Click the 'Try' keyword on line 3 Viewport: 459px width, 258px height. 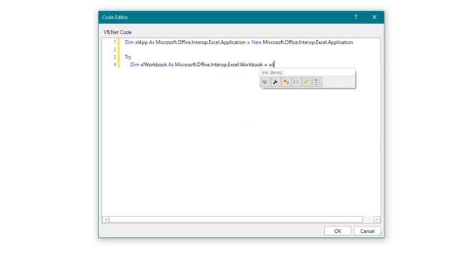pos(128,57)
